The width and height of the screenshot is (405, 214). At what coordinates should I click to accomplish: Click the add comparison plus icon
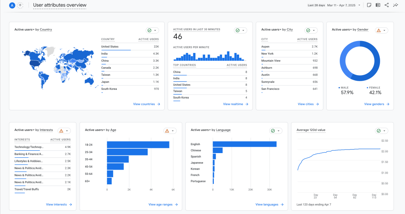click(21, 5)
